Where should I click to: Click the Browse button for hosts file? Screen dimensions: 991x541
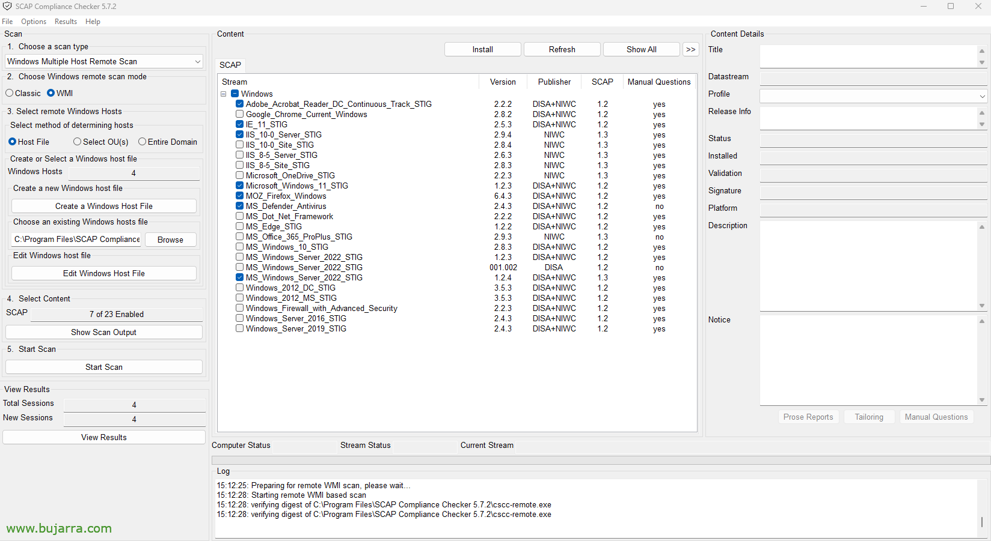(170, 240)
